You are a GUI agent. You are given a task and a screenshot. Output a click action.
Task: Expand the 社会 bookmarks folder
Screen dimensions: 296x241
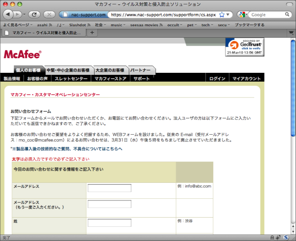point(100,25)
